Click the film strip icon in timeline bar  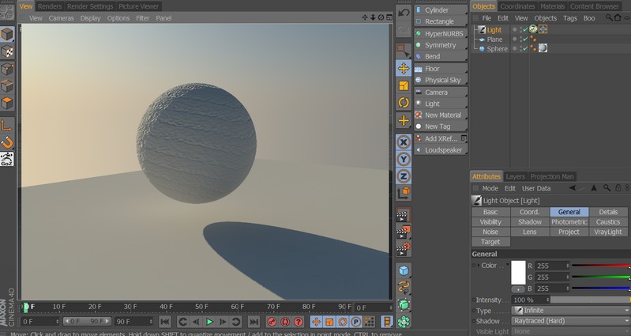pos(387,322)
